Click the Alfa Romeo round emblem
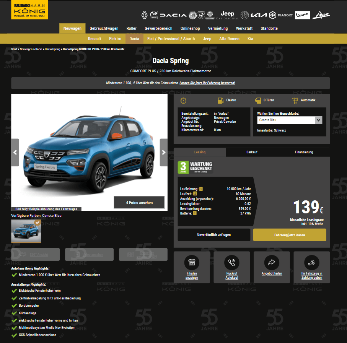This screenshot has width=347, height=343. click(x=244, y=15)
